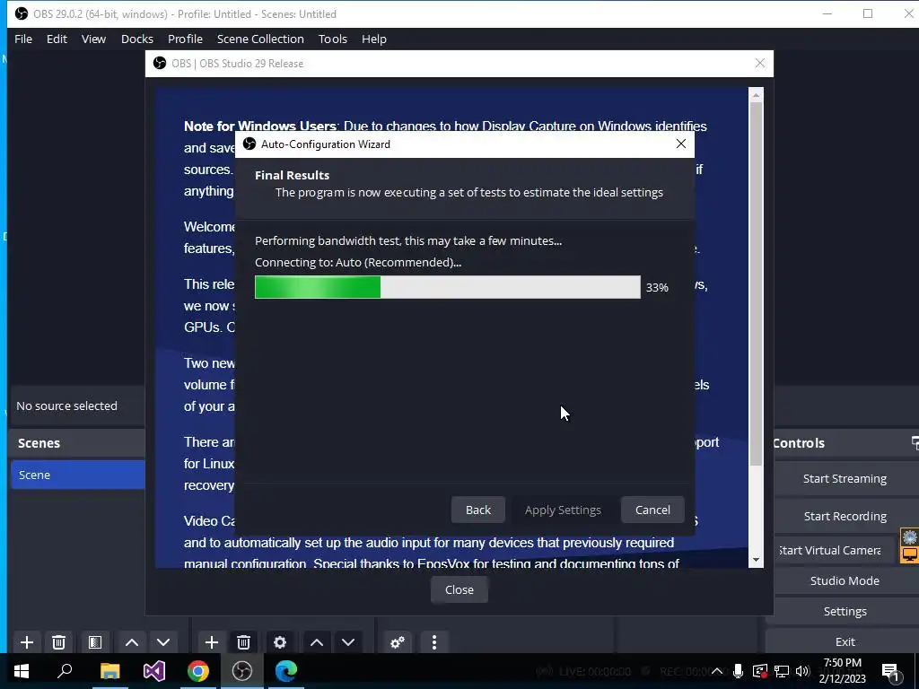
Task: Open source properties gear icon
Action: [280, 642]
